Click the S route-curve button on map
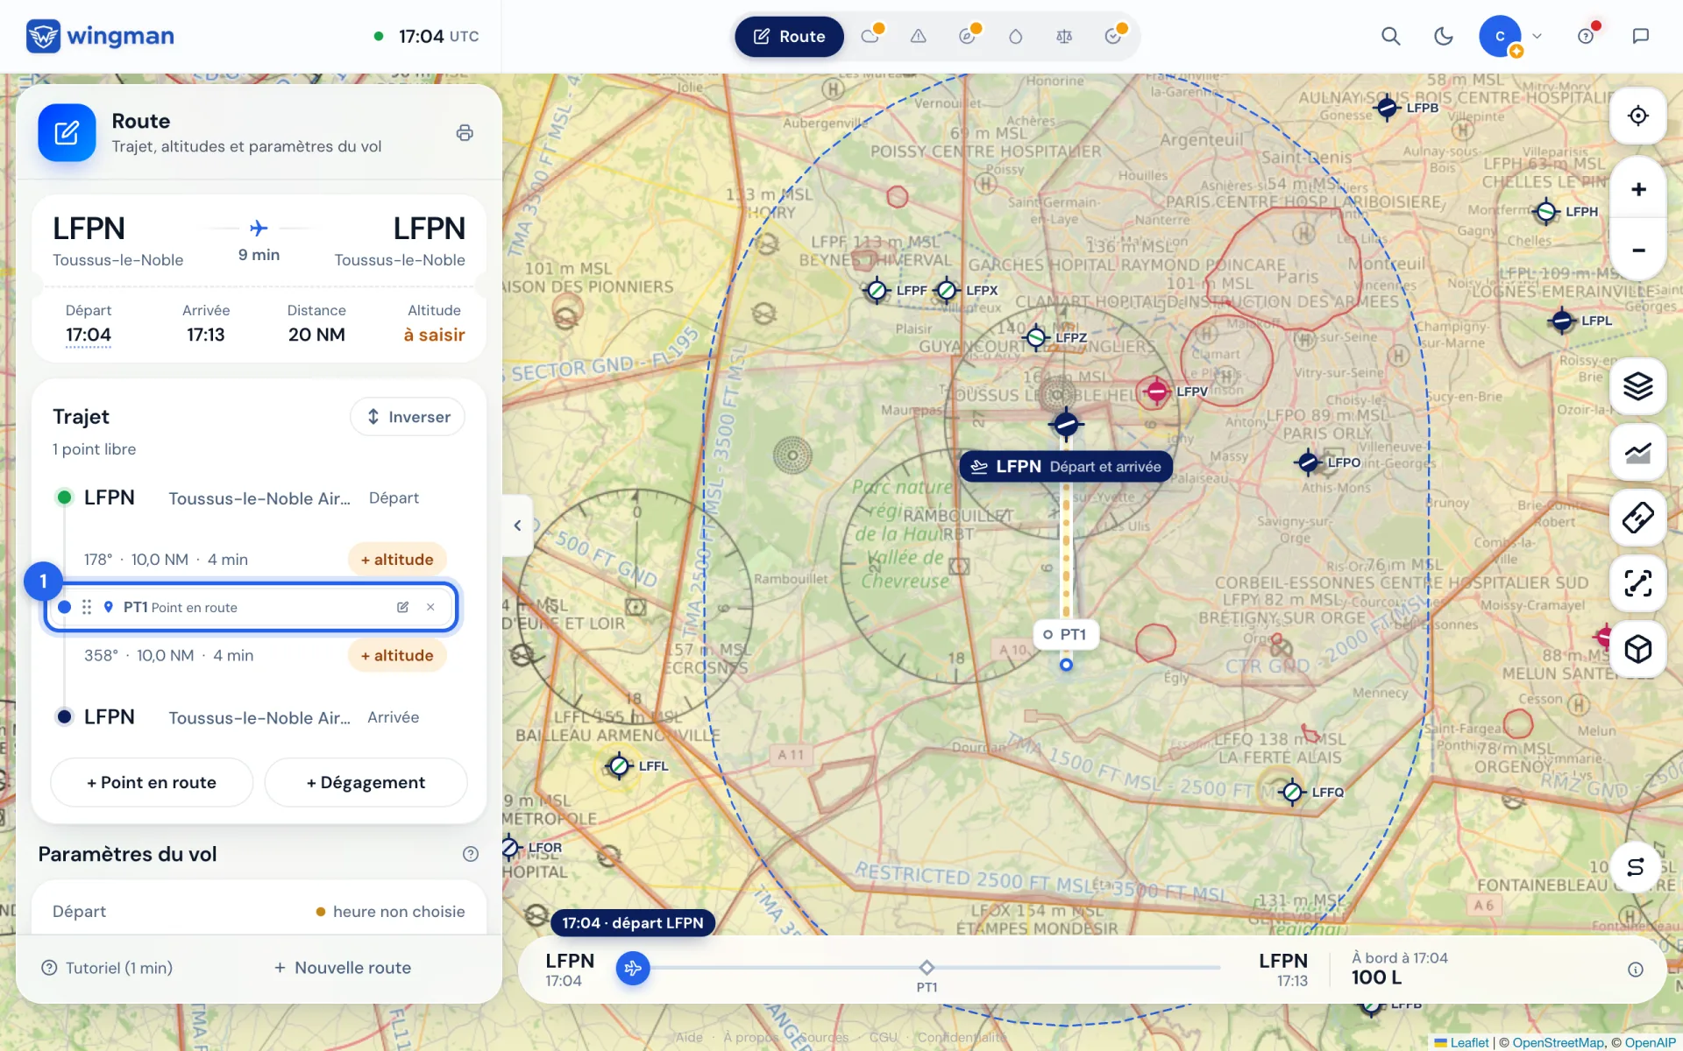 click(x=1635, y=867)
